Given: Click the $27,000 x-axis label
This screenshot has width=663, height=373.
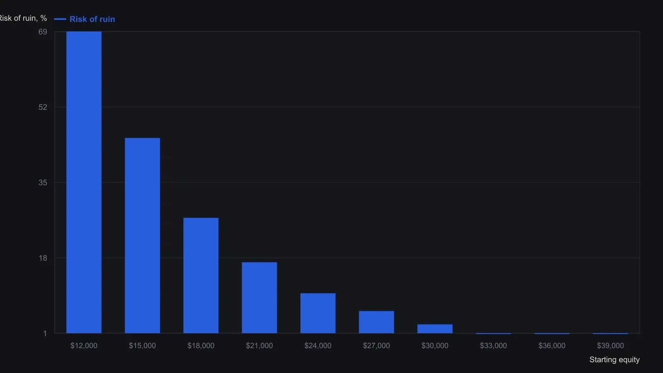Looking at the screenshot, I should (x=376, y=346).
